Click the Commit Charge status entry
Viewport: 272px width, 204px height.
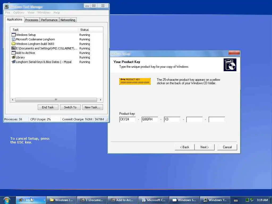point(83,119)
